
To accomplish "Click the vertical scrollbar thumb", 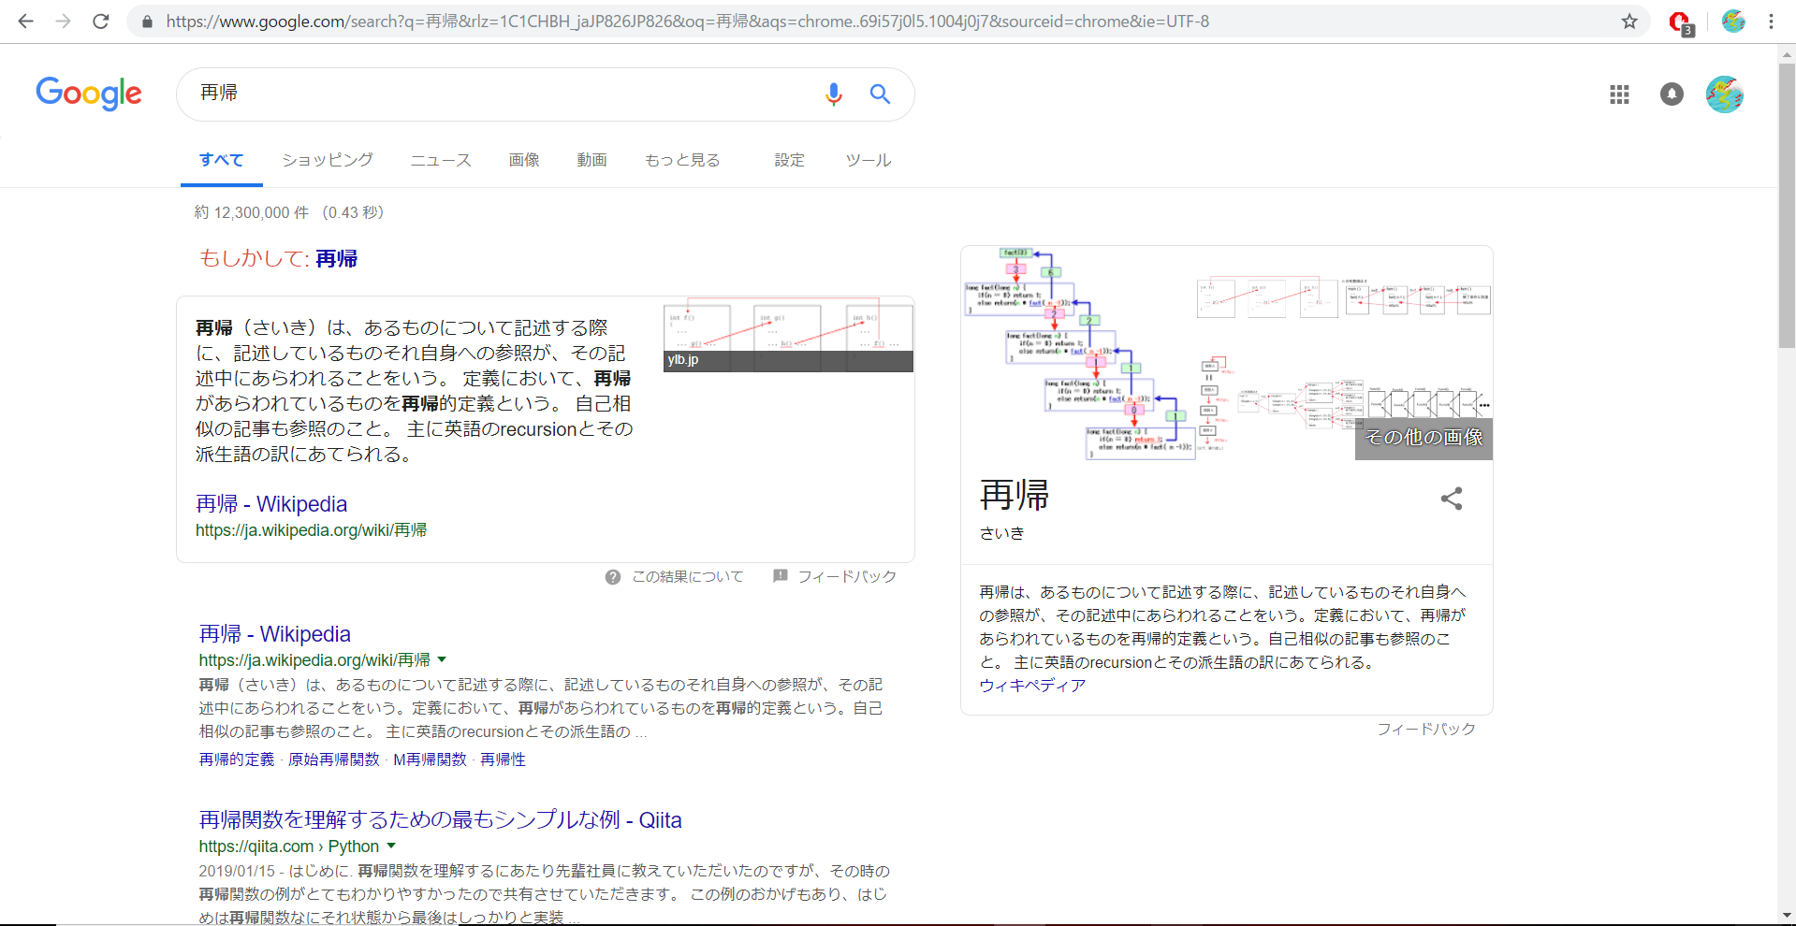I will [x=1787, y=206].
